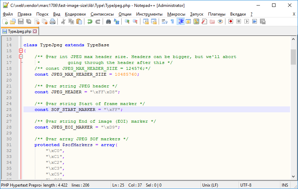Click line number 25 in the margin

point(9,110)
